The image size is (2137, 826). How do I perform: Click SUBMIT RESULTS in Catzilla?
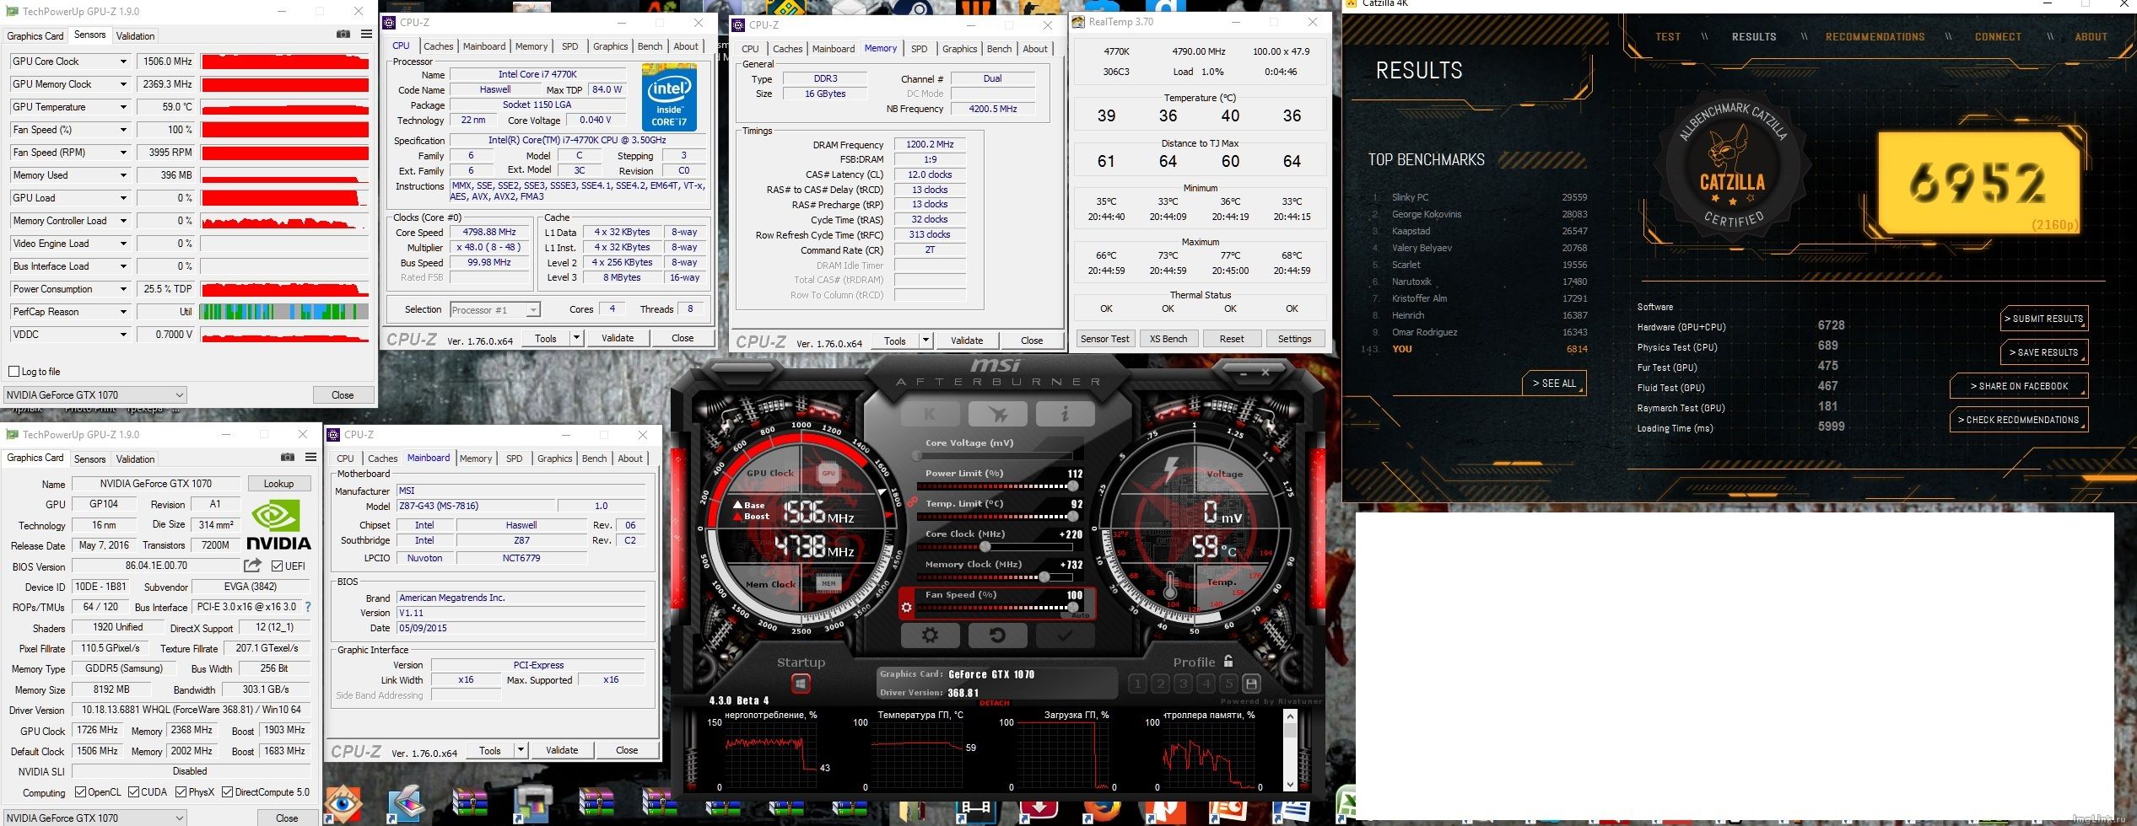2043,319
